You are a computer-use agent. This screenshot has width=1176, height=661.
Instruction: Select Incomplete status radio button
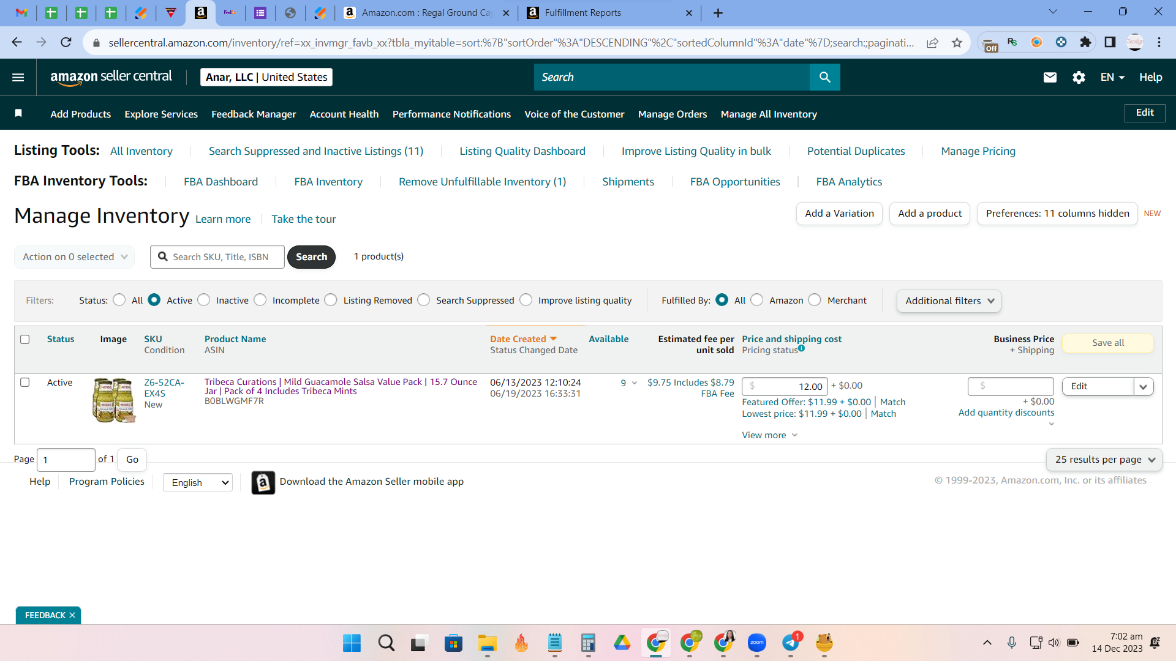coord(260,300)
